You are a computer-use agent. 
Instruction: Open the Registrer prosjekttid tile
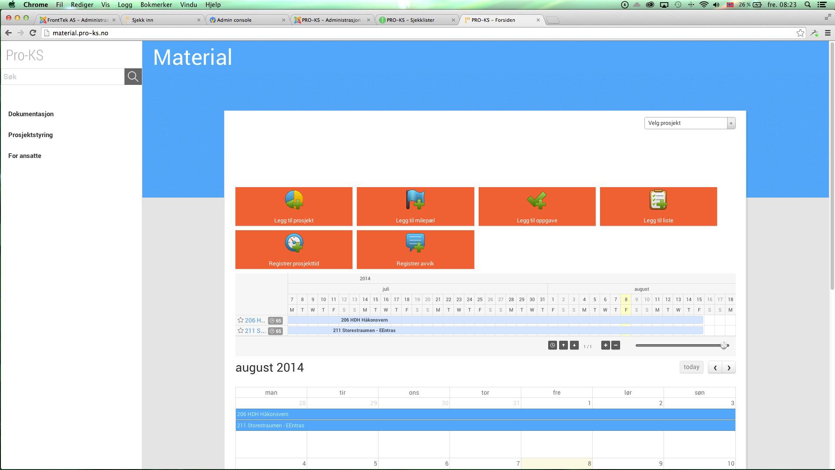click(294, 249)
